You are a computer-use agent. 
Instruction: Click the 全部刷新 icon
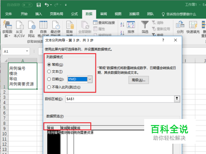(x=85, y=27)
